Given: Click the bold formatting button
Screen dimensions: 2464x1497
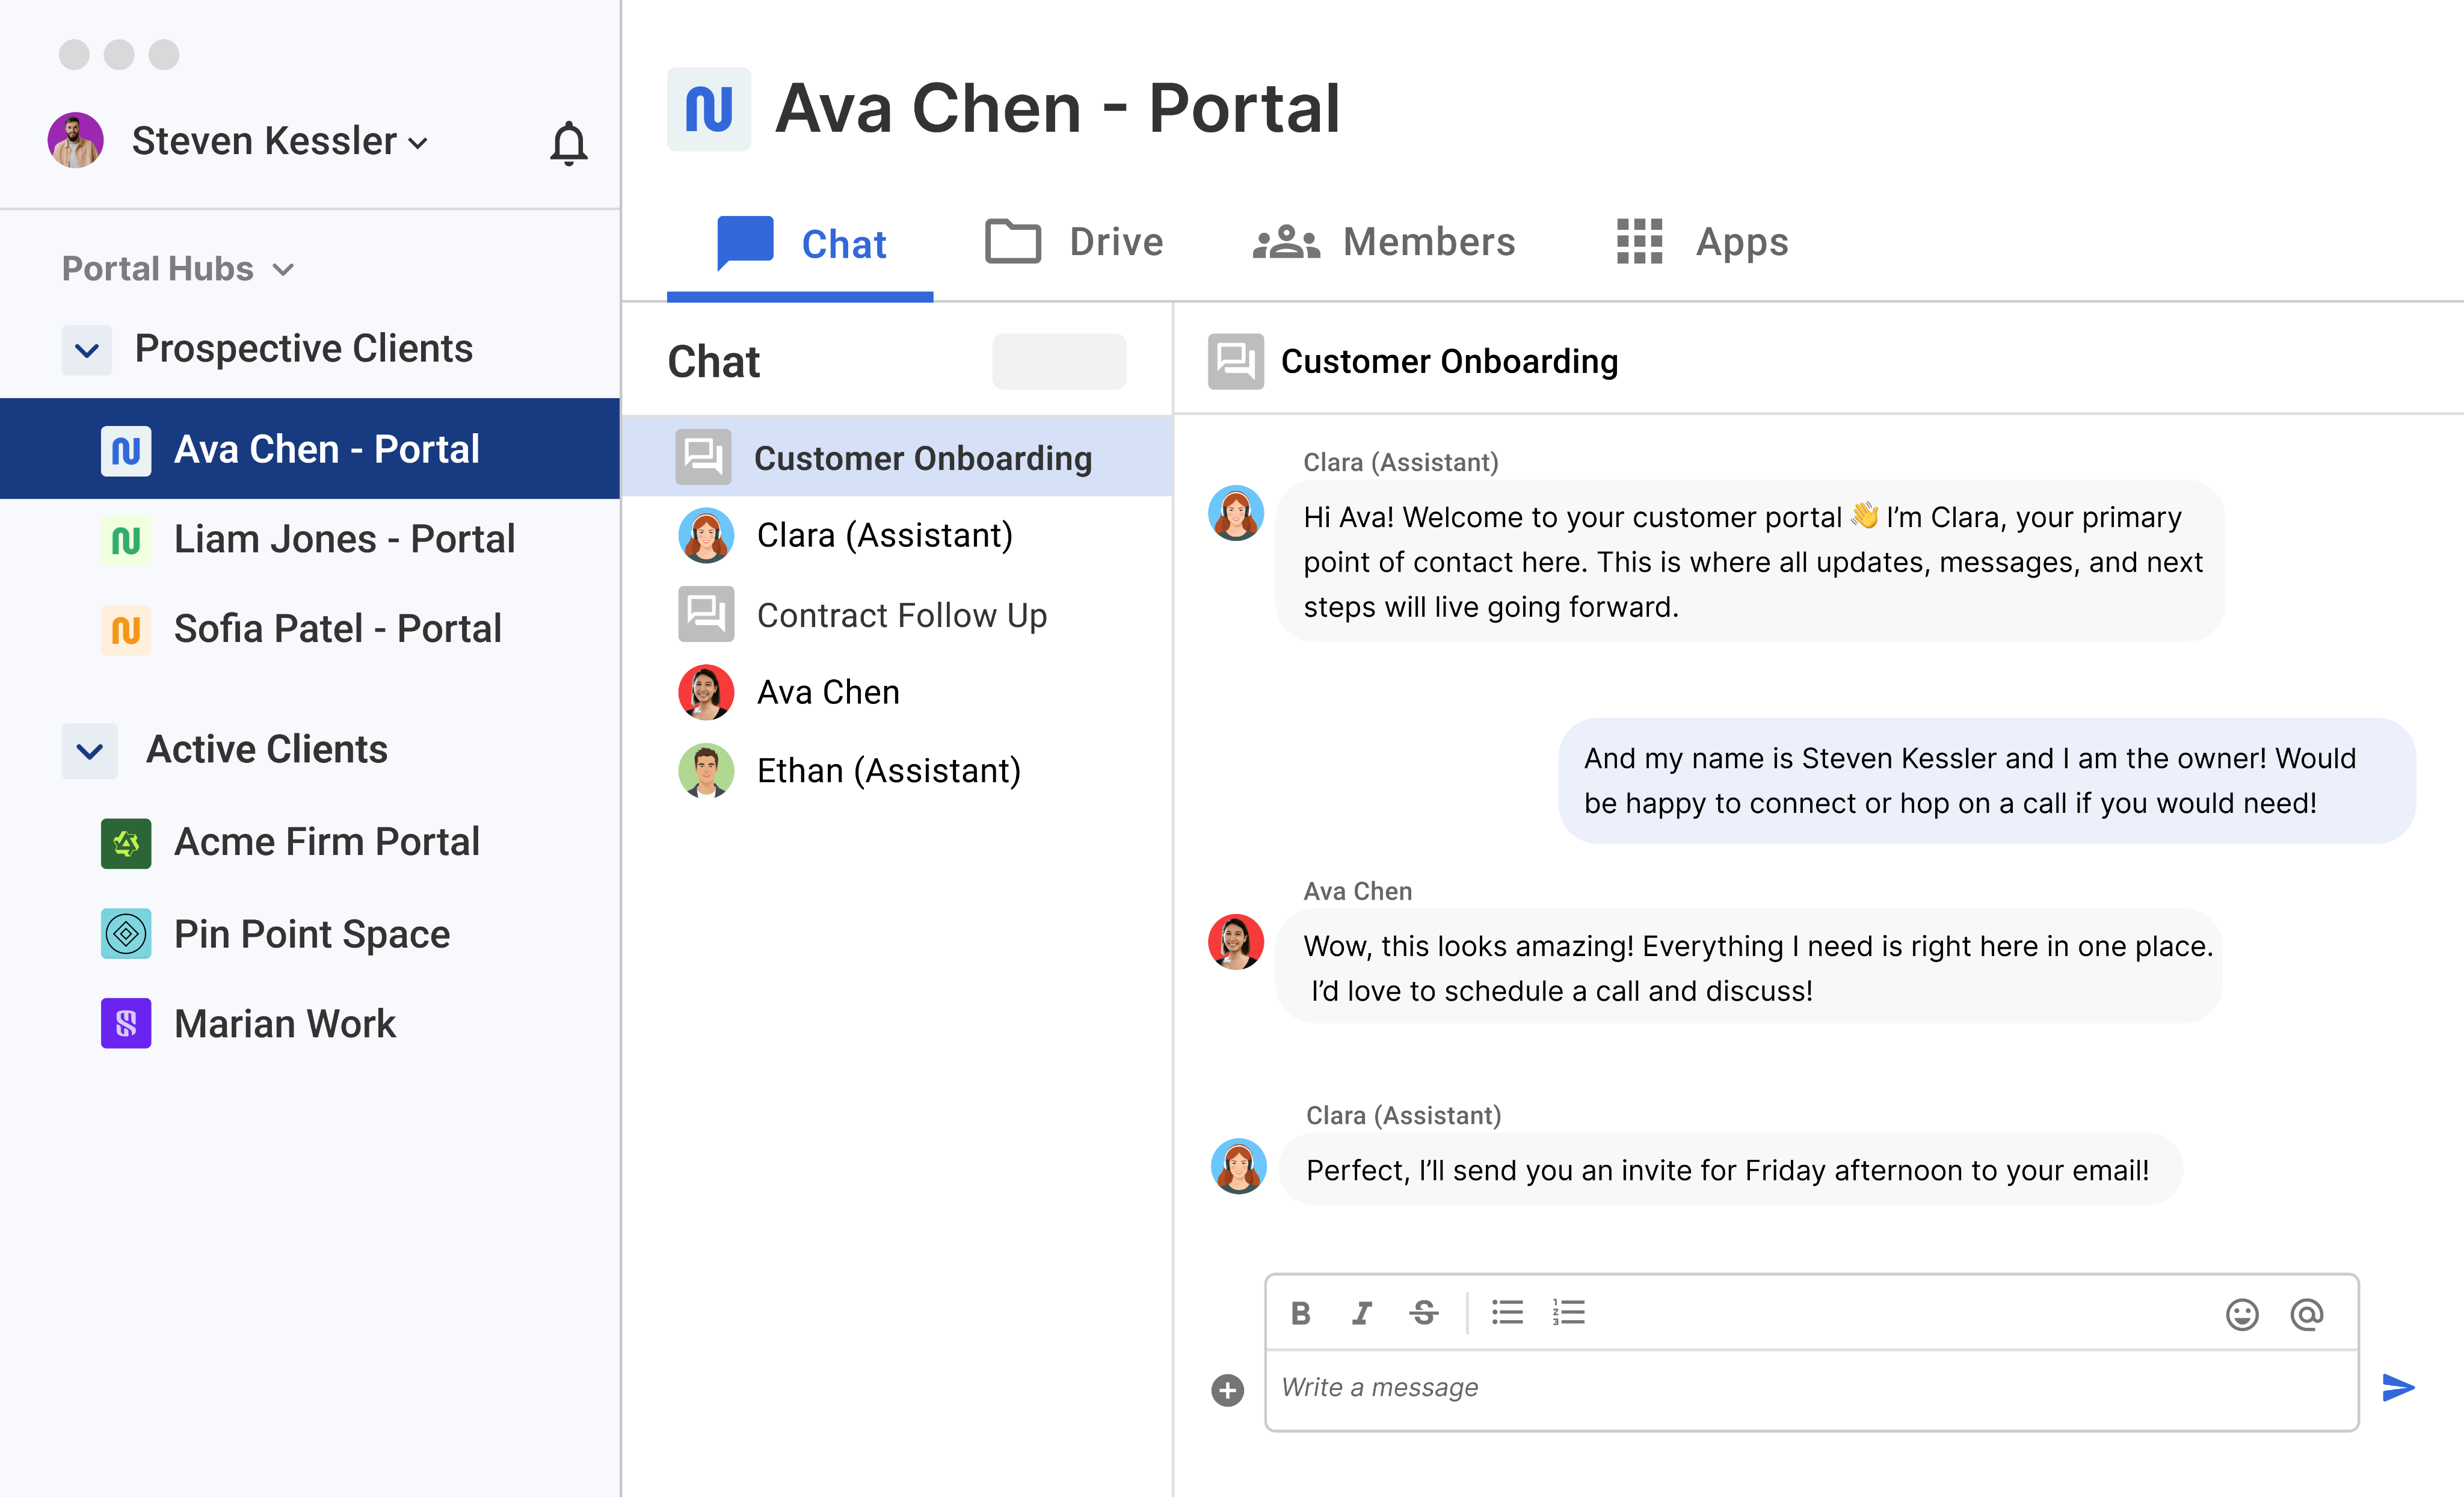Looking at the screenshot, I should pos(1300,1313).
